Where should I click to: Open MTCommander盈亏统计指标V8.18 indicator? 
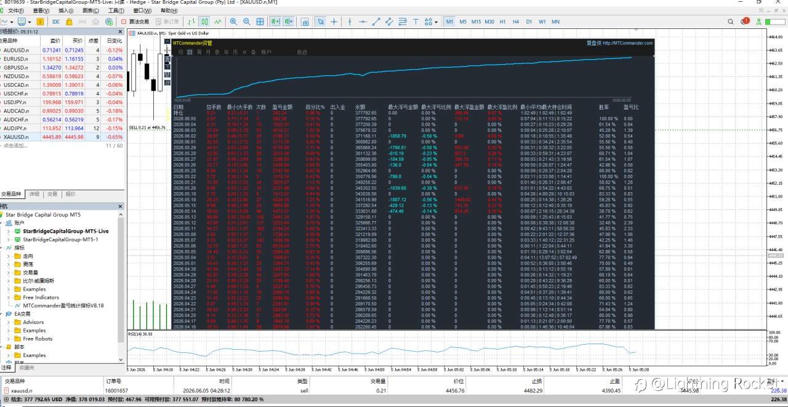63,305
